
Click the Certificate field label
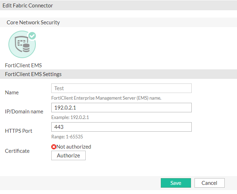[17, 151]
